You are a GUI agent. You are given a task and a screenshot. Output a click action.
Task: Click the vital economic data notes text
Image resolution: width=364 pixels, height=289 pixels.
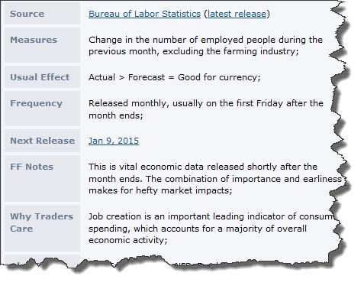(x=215, y=178)
